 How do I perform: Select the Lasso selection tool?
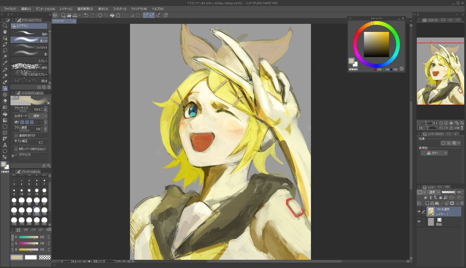pos(5,50)
